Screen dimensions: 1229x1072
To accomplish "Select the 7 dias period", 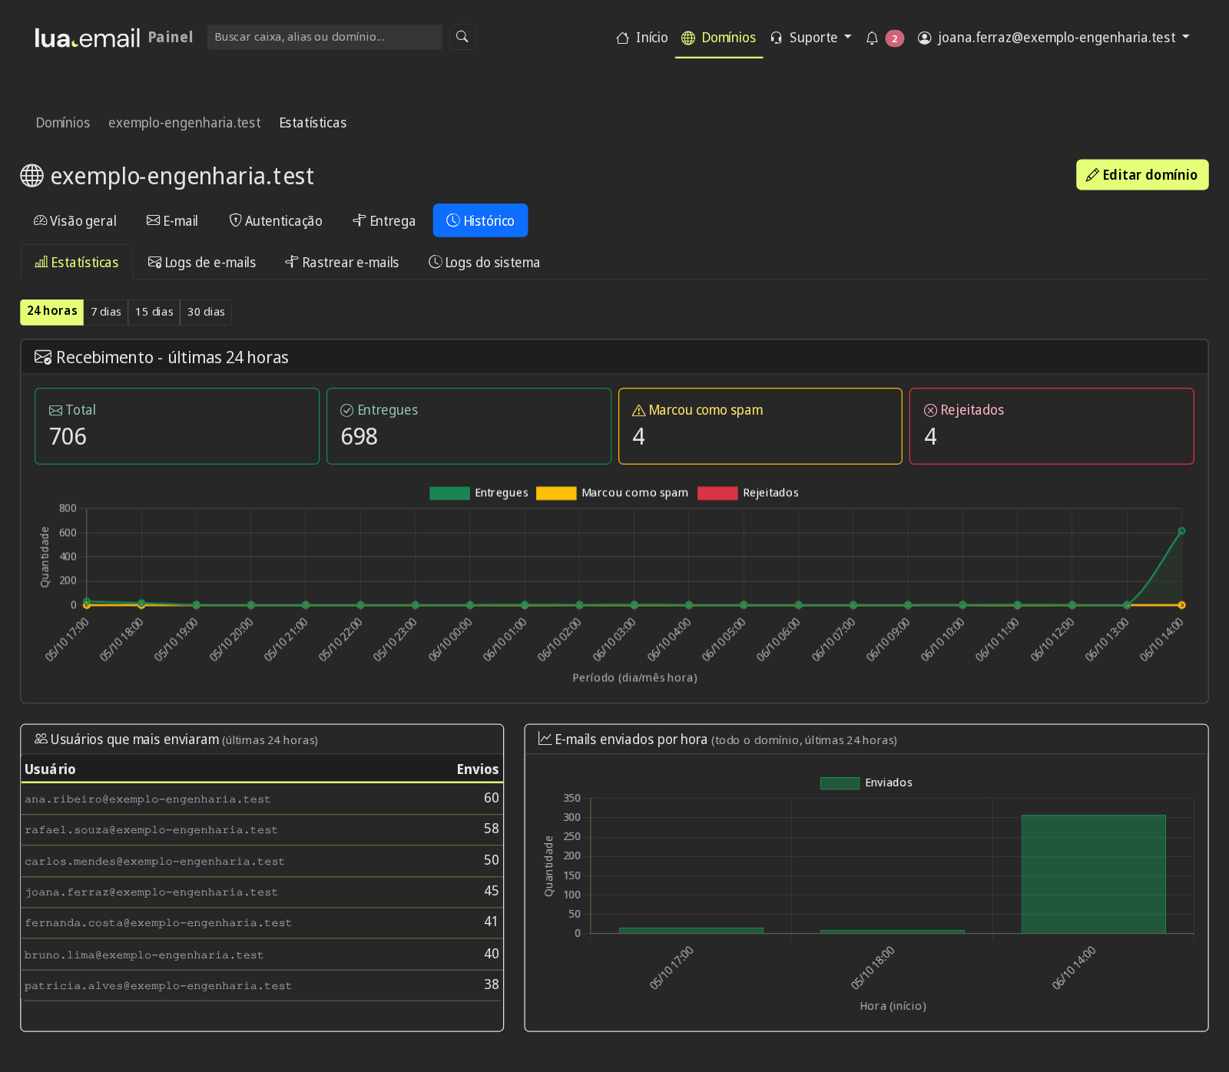I will 106,312.
